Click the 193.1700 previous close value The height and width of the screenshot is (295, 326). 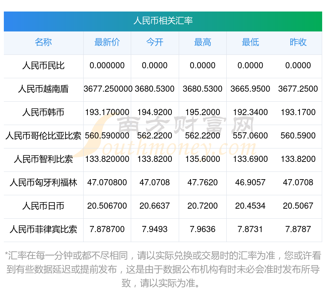tap(298, 112)
